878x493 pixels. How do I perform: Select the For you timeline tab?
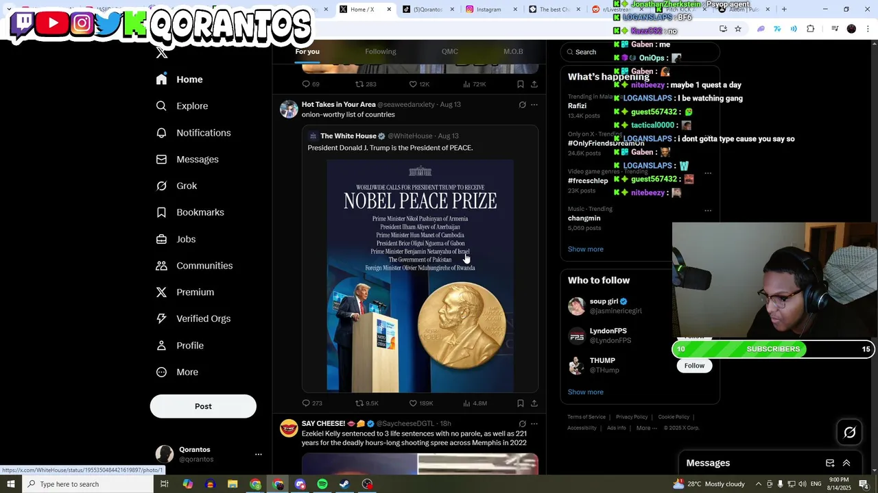pyautogui.click(x=307, y=51)
